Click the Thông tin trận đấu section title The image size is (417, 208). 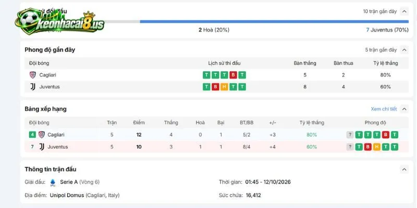[x=51, y=170]
